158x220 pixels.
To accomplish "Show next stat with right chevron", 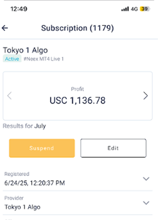I will coord(145,96).
